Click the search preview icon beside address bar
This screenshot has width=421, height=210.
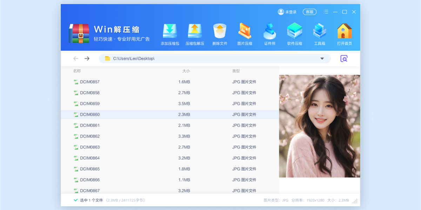tap(344, 58)
